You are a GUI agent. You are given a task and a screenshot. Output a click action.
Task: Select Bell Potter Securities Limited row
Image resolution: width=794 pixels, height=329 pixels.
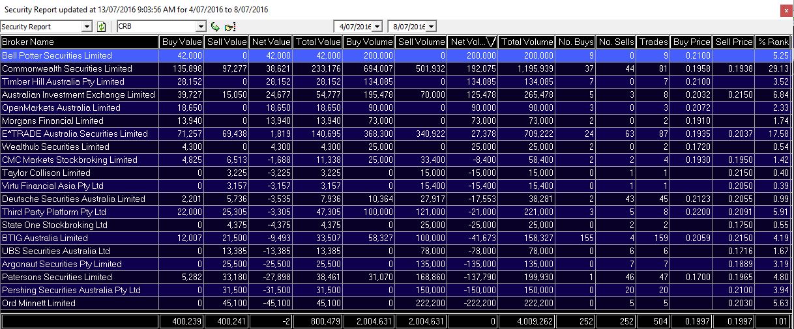point(396,56)
